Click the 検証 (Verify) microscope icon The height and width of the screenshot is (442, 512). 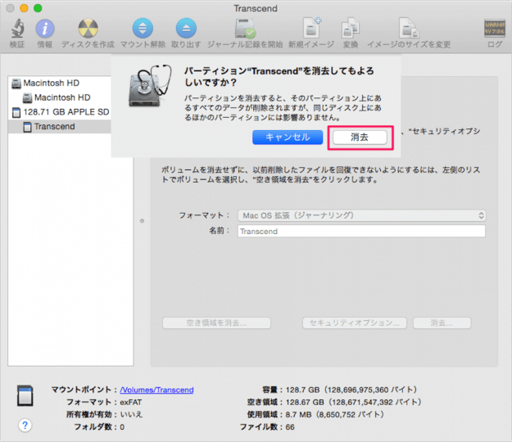pyautogui.click(x=16, y=29)
